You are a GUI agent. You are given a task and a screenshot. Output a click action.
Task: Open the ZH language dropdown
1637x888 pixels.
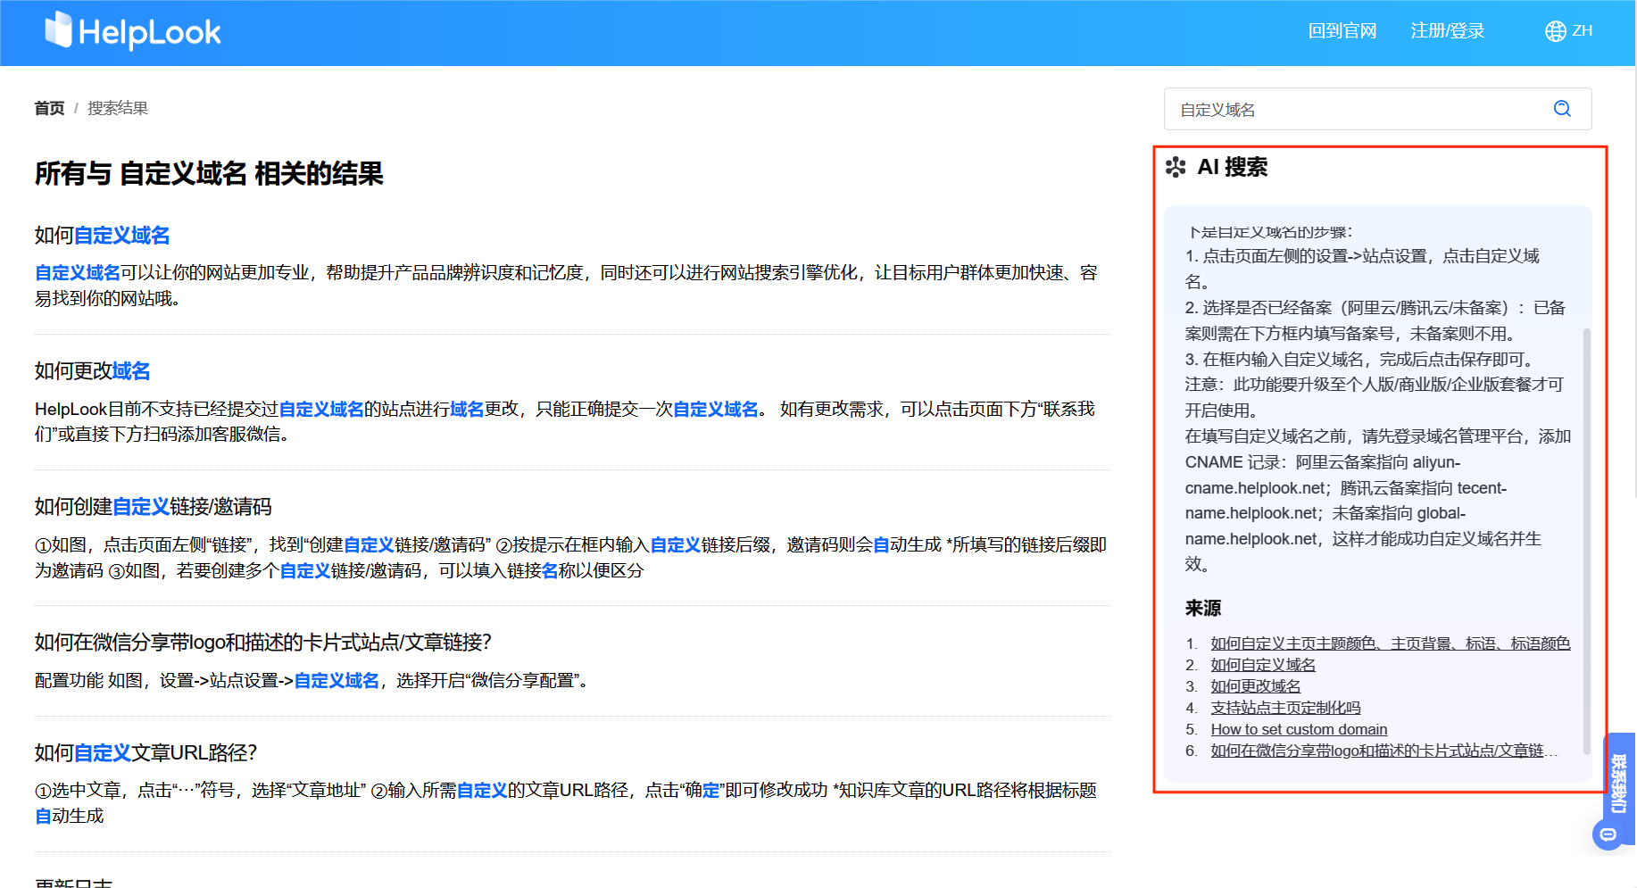pyautogui.click(x=1582, y=31)
